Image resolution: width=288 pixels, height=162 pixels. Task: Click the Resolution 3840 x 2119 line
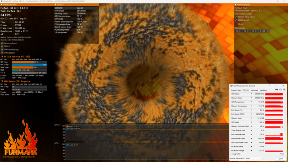[x=14, y=31]
